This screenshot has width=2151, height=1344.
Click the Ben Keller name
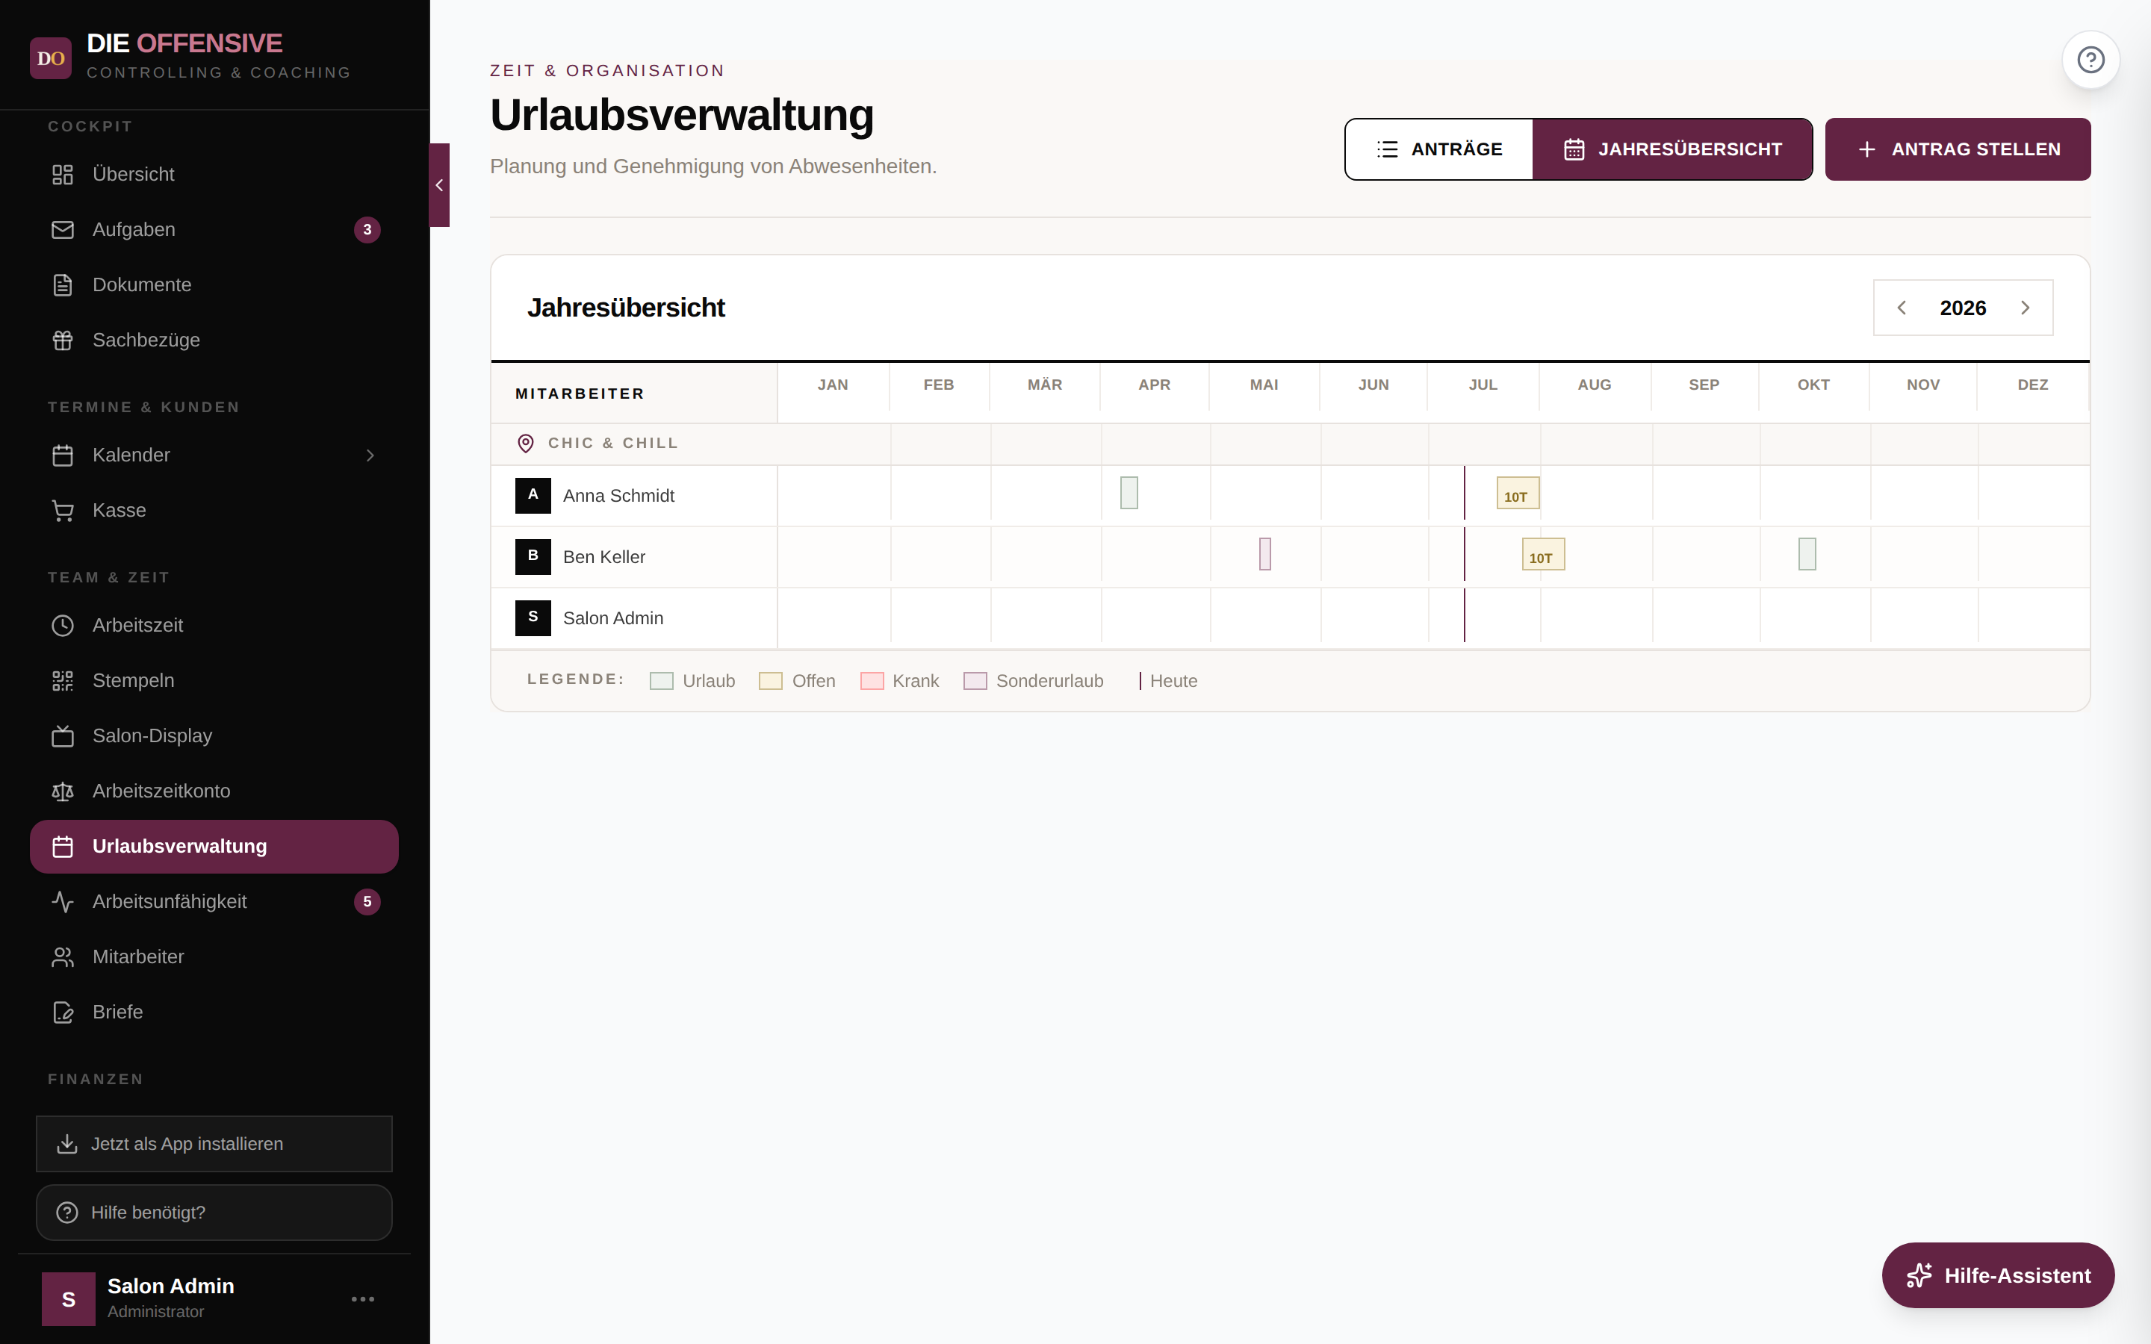pos(603,556)
